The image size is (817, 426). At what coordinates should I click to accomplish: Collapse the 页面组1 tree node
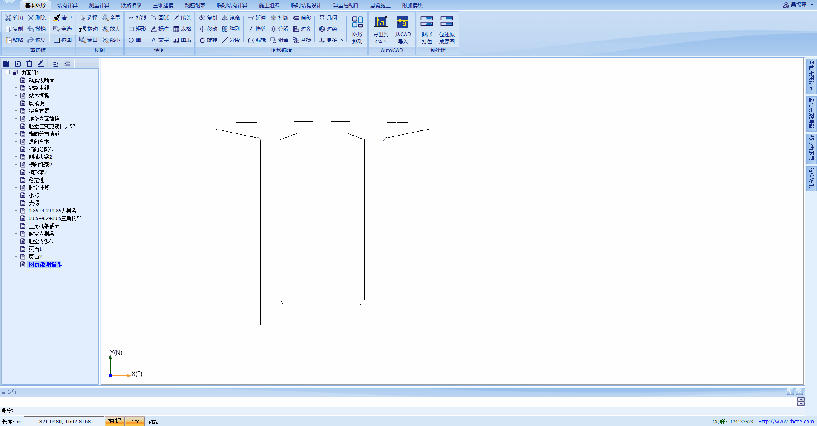pos(8,72)
